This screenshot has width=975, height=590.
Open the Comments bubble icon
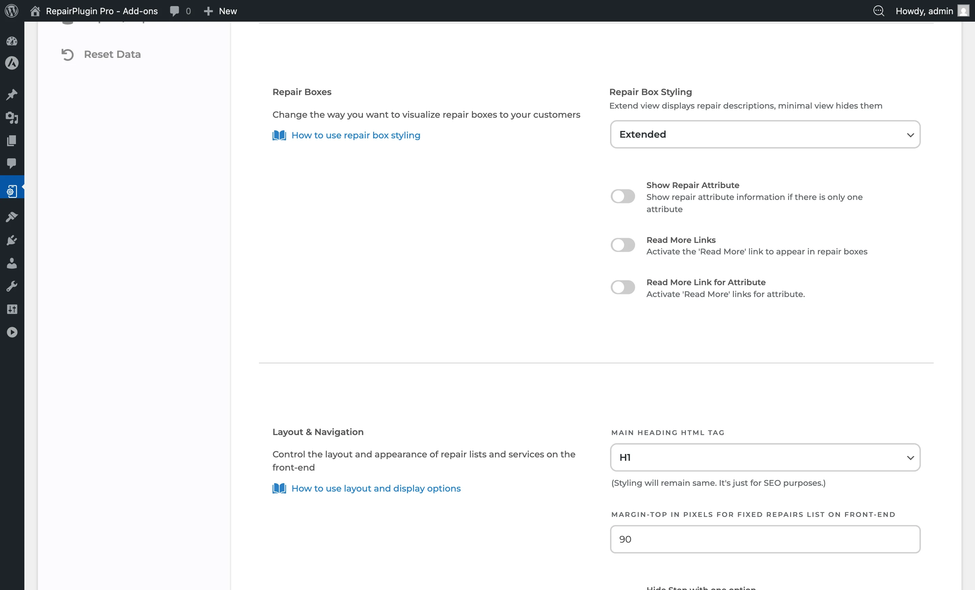(12, 164)
